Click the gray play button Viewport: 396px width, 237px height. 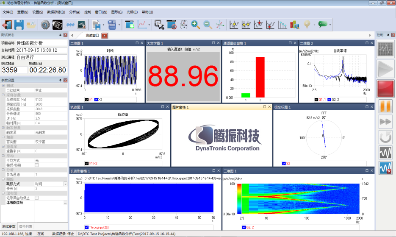coord(385,69)
